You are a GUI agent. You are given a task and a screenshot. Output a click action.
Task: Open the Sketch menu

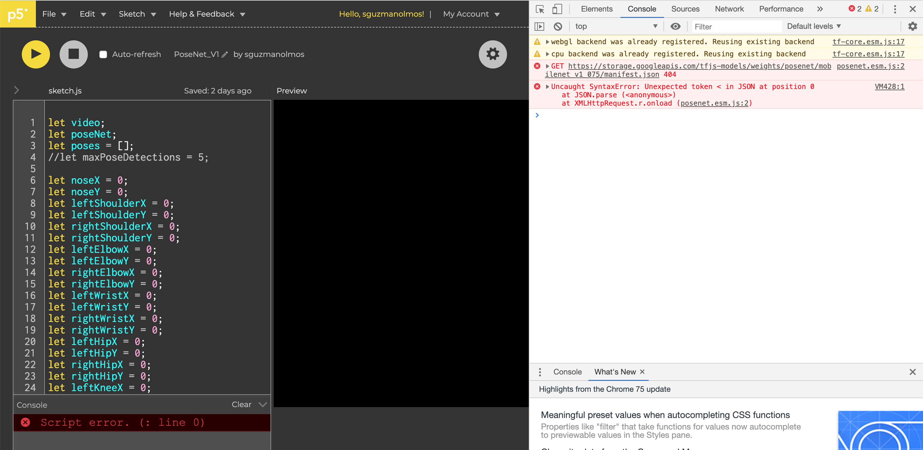coord(137,14)
